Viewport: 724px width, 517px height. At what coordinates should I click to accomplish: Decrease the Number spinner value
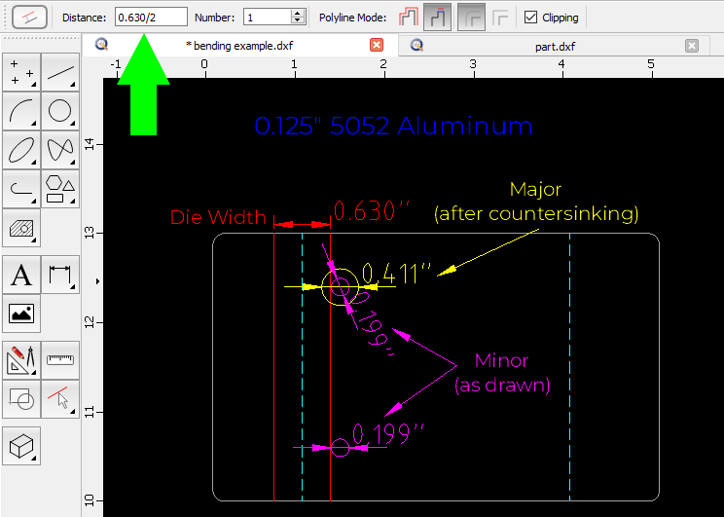click(298, 21)
